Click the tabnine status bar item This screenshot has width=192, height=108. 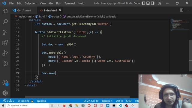pyautogui.click(x=25, y=101)
